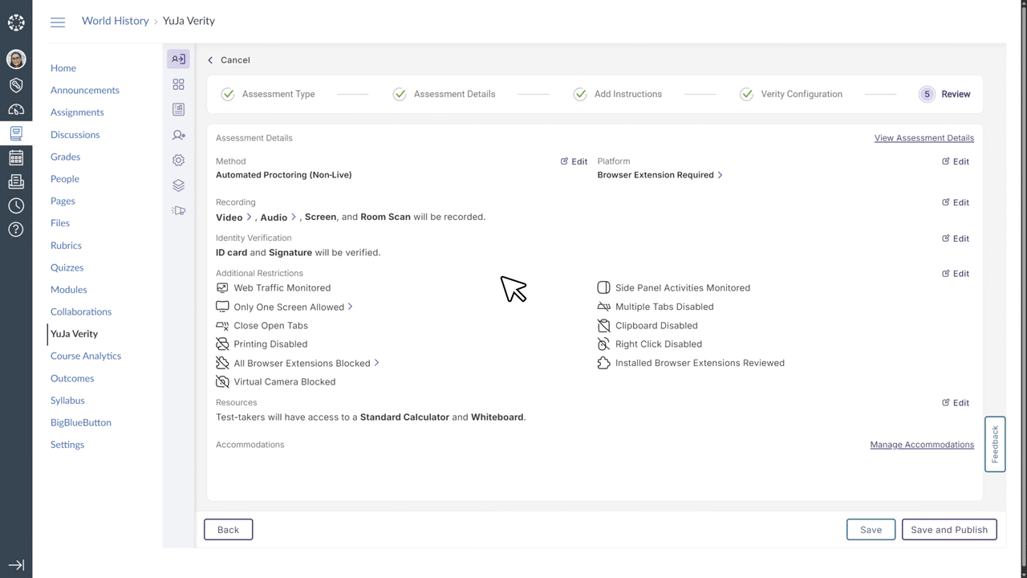
Task: Expand Only One Screen Allowed details
Action: coord(350,307)
